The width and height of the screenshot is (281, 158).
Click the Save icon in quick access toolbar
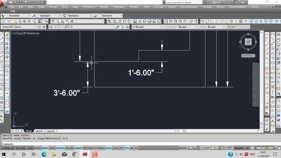(21, 2)
